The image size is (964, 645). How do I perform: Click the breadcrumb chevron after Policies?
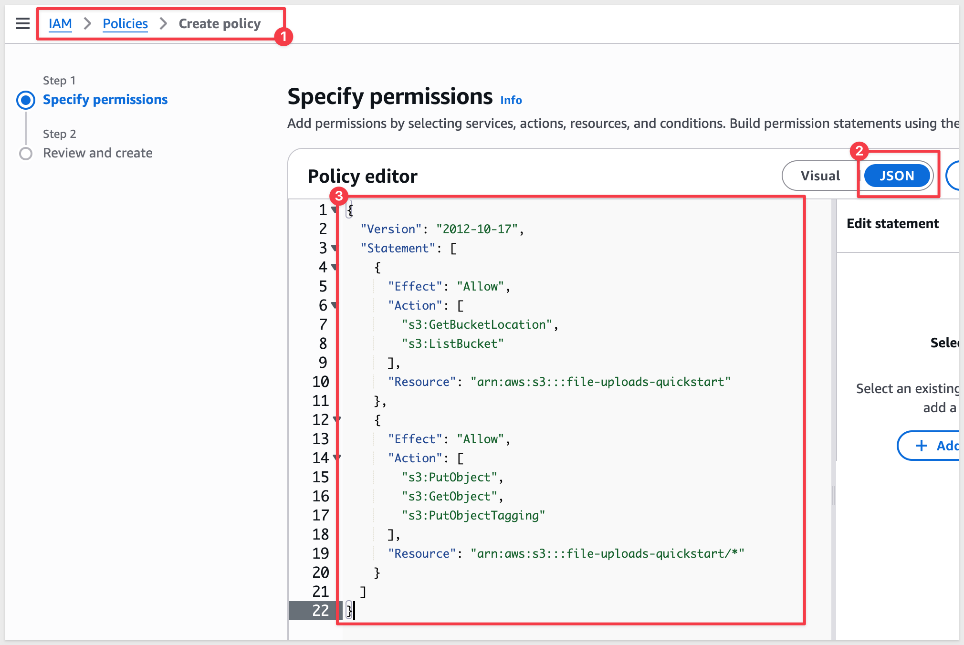coord(163,23)
